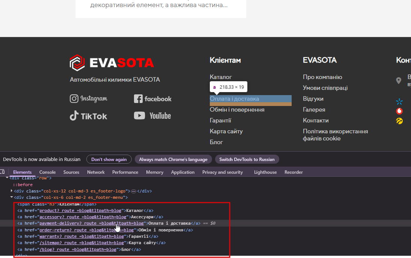
Task: Open the Instagram social link
Action: 89,98
